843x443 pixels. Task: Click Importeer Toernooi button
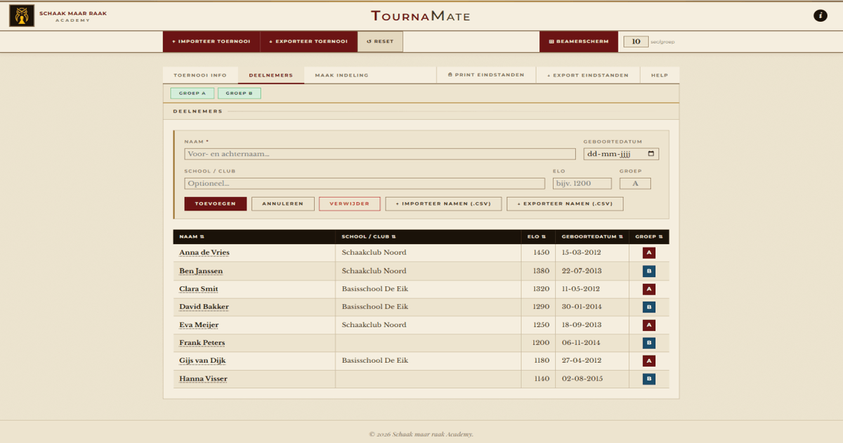(211, 41)
